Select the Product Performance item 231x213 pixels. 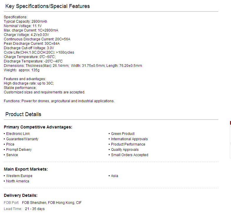(128, 144)
